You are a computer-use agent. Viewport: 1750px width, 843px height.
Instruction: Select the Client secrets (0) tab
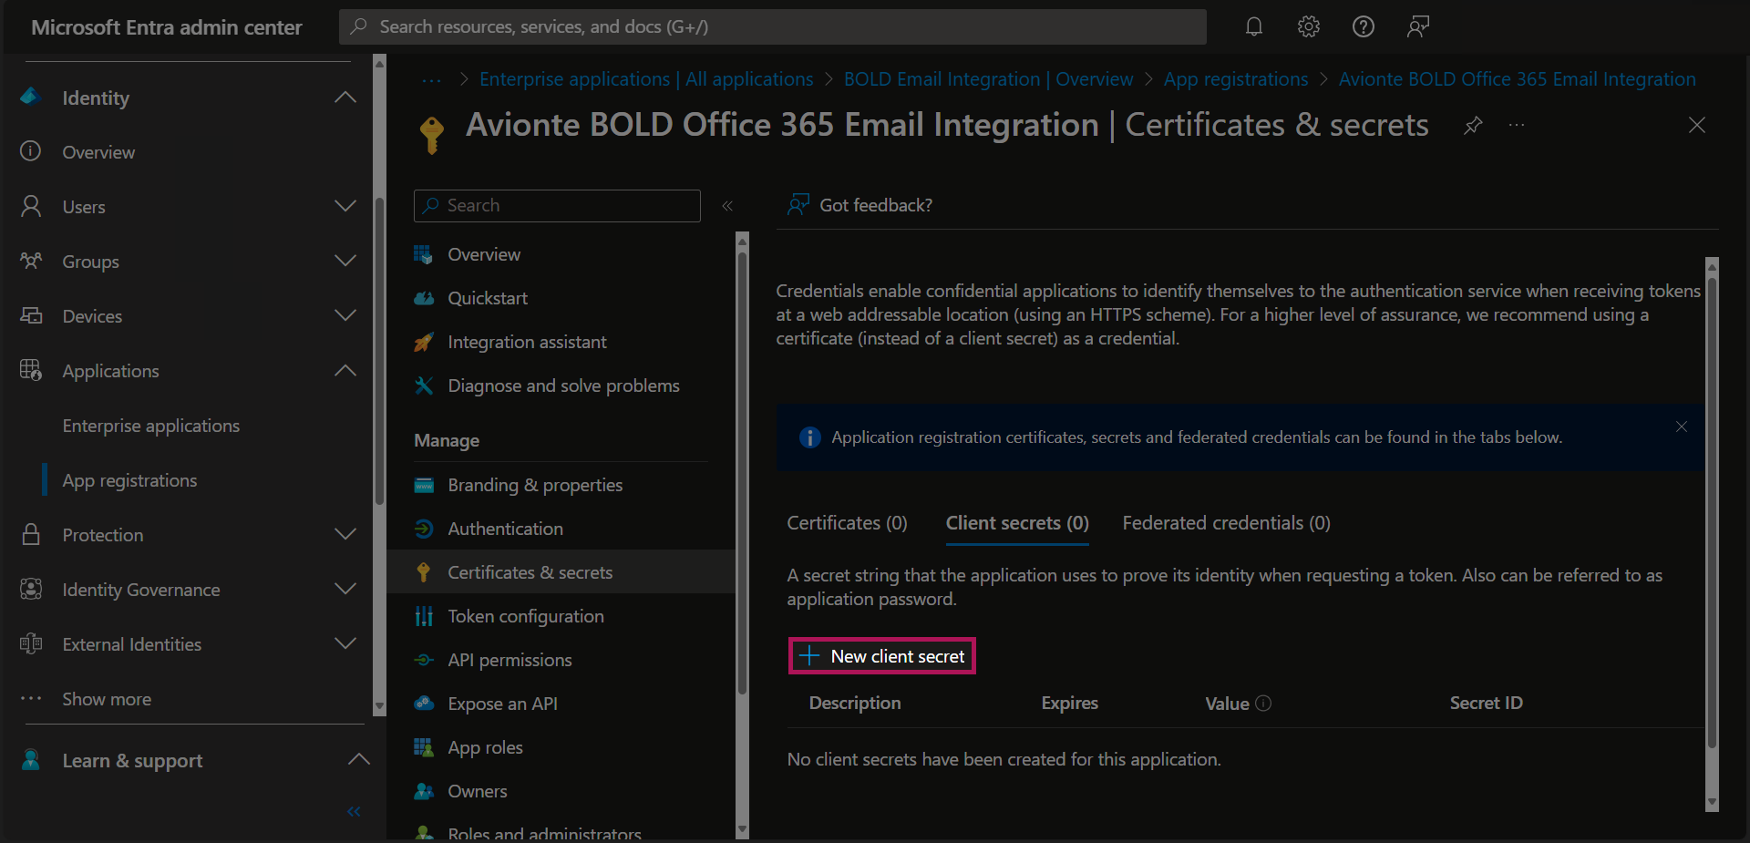tap(1017, 523)
